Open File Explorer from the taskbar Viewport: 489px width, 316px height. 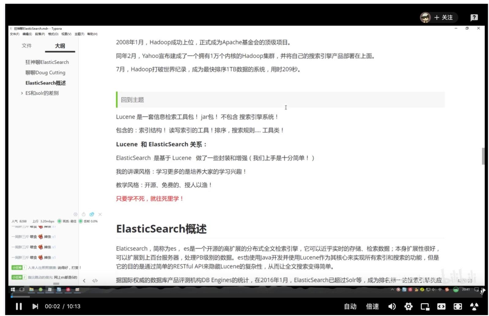[x=31, y=289]
